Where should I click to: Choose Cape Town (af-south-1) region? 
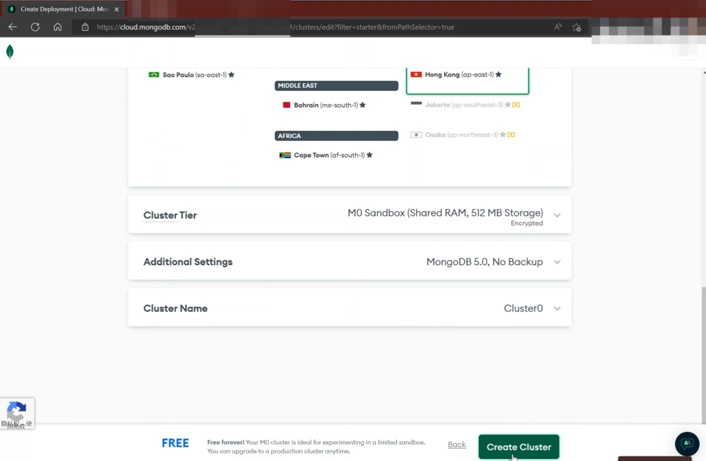pyautogui.click(x=326, y=155)
